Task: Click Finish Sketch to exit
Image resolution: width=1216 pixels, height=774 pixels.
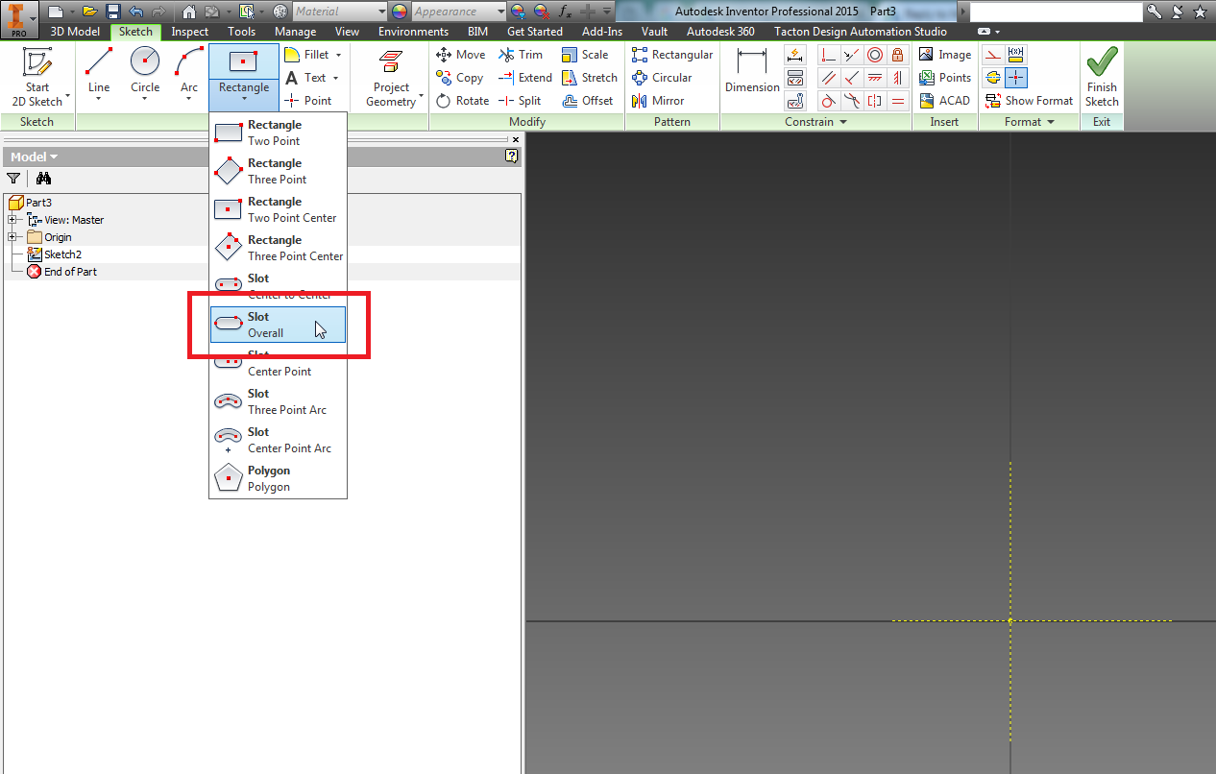Action: coord(1101,77)
